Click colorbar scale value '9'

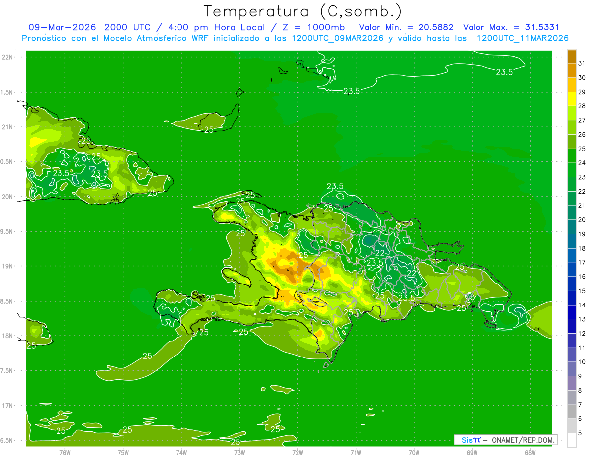point(581,376)
